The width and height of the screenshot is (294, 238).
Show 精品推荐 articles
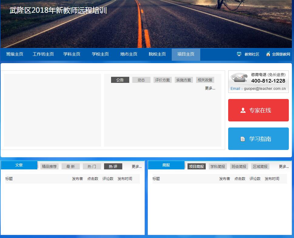point(49,166)
